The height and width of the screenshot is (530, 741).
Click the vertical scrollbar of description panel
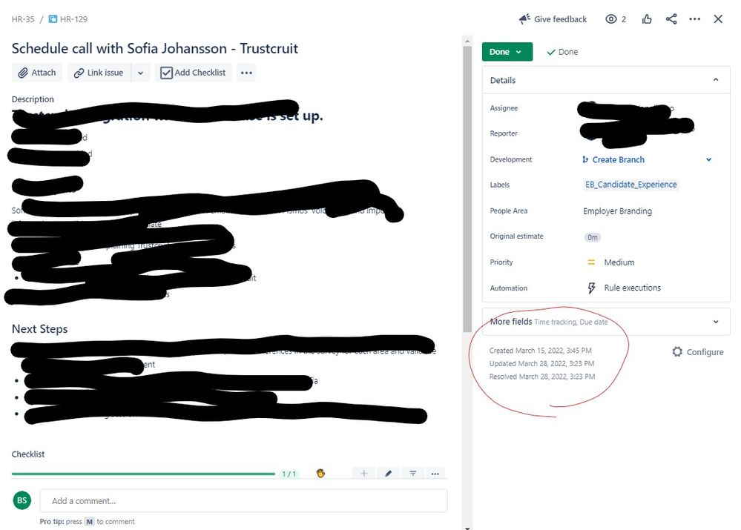point(467,189)
